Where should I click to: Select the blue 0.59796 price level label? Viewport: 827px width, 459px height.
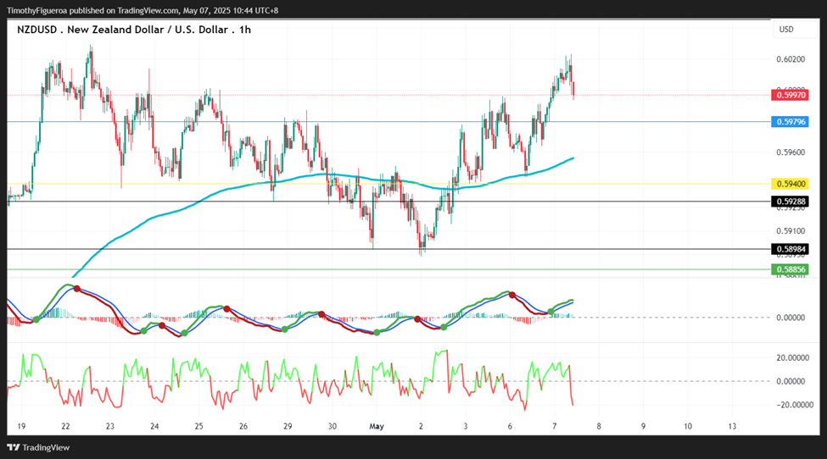pyautogui.click(x=790, y=122)
